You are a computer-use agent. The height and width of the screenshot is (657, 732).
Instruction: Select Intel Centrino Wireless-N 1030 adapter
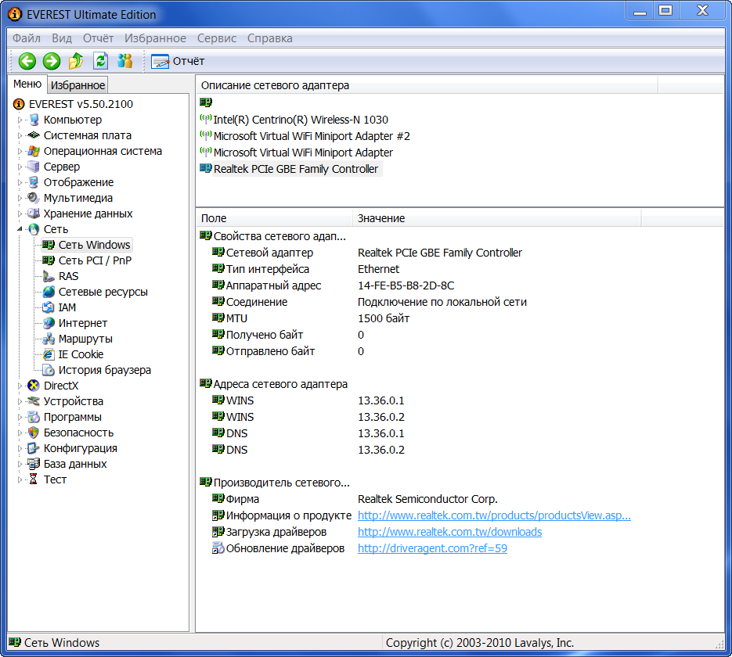click(x=301, y=120)
